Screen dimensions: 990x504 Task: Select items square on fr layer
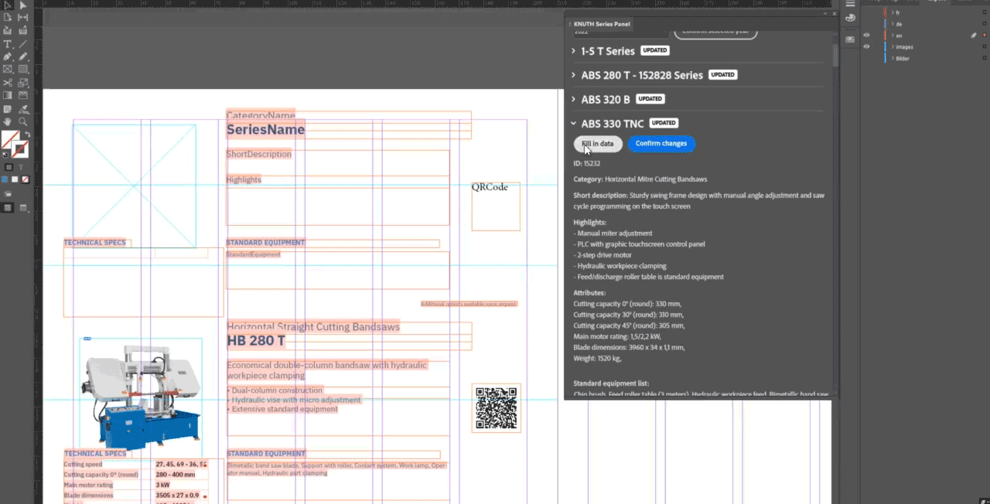985,12
